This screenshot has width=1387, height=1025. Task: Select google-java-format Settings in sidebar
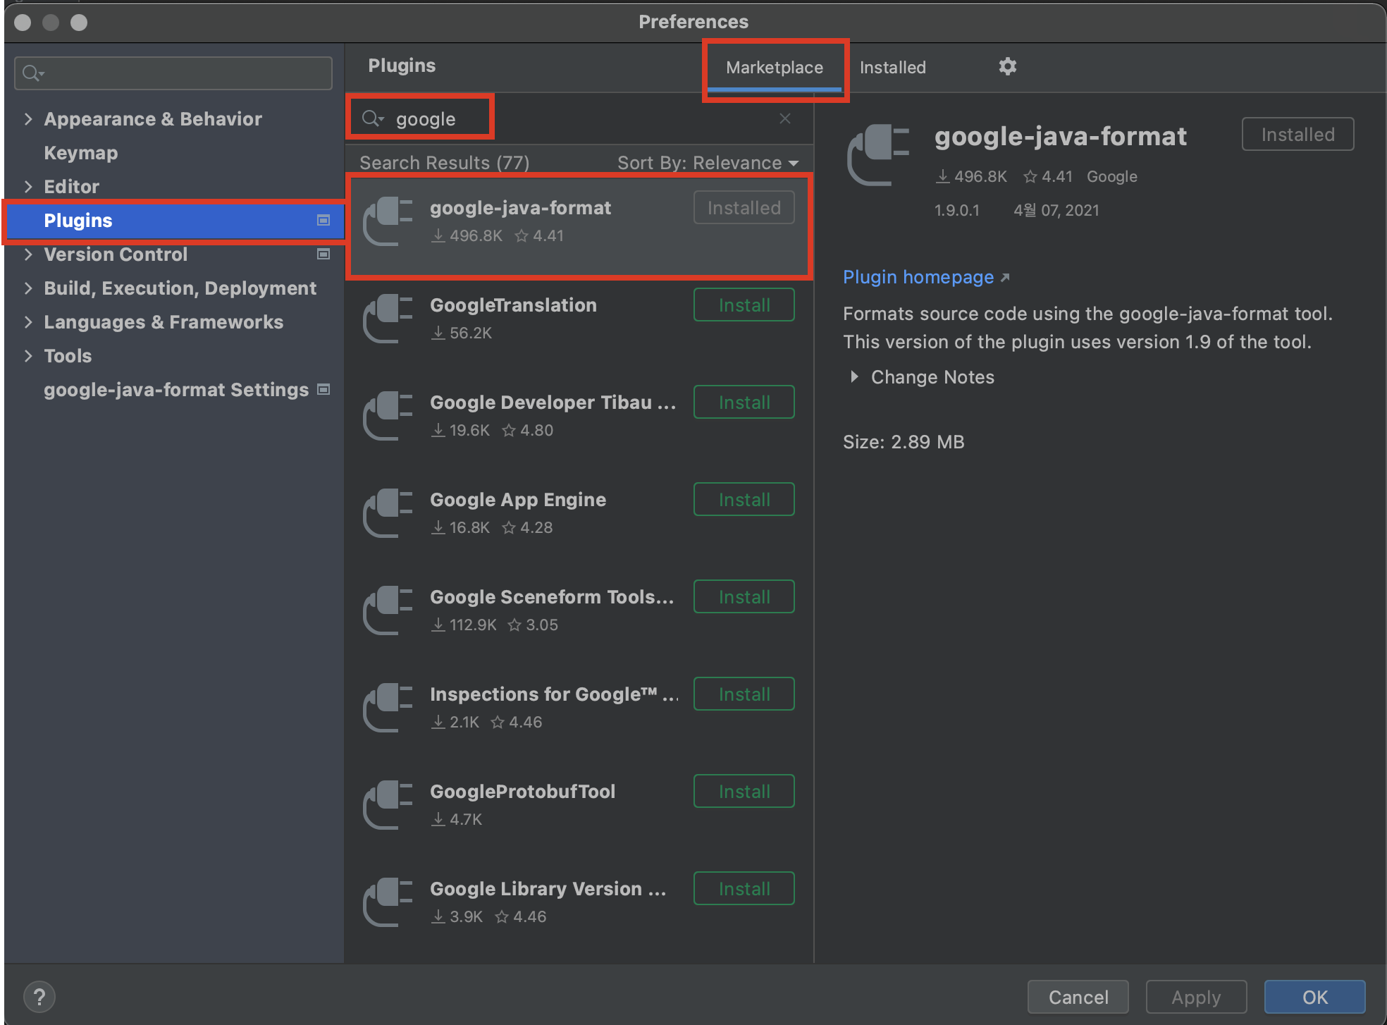(x=176, y=390)
